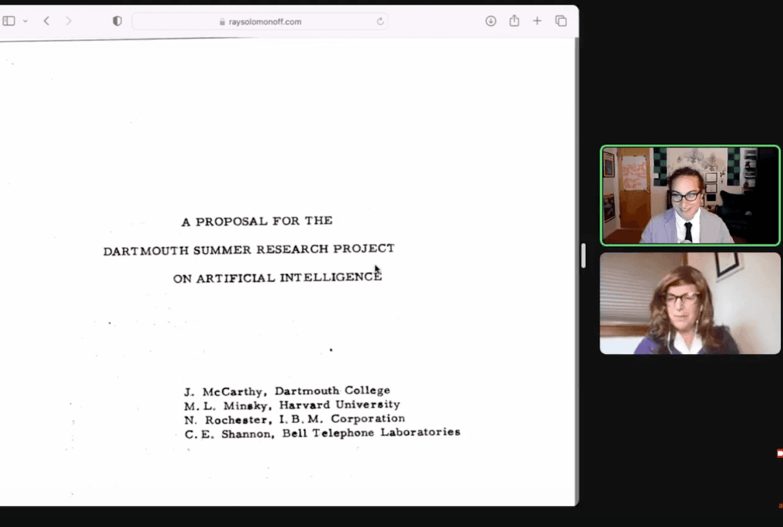The height and width of the screenshot is (527, 783).
Task: Click the lock icon beside raysolomonoff.com
Action: [x=222, y=22]
